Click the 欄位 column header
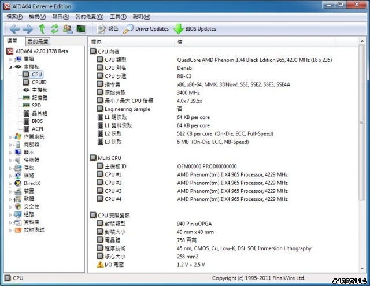 click(132, 42)
